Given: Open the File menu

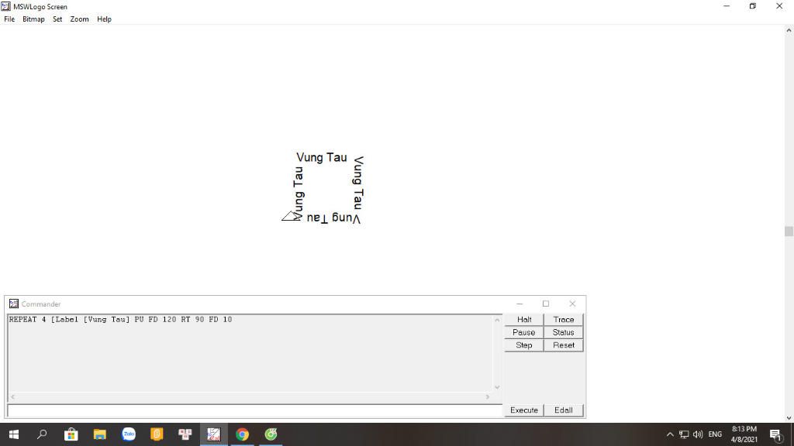Looking at the screenshot, I should click(9, 19).
